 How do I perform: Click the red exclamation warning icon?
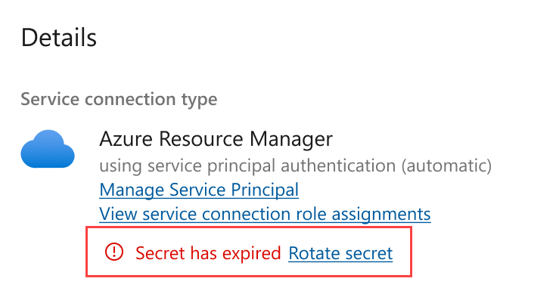113,252
